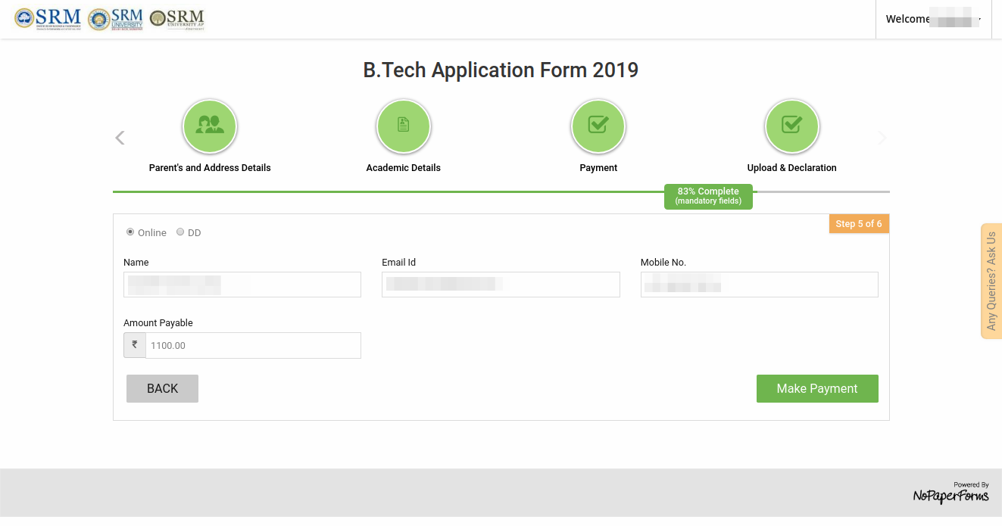Choose the DD payment option
Image resolution: width=1002 pixels, height=526 pixels.
click(179, 232)
